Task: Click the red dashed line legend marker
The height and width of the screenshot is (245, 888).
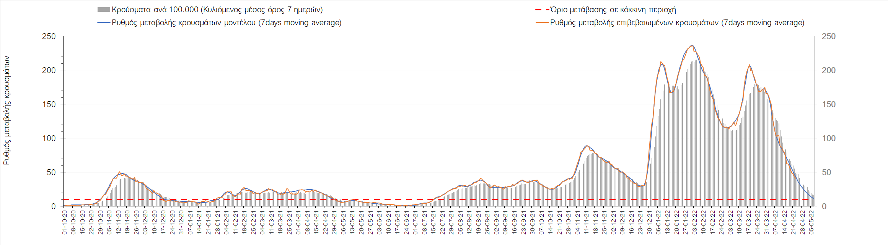Action: click(542, 10)
